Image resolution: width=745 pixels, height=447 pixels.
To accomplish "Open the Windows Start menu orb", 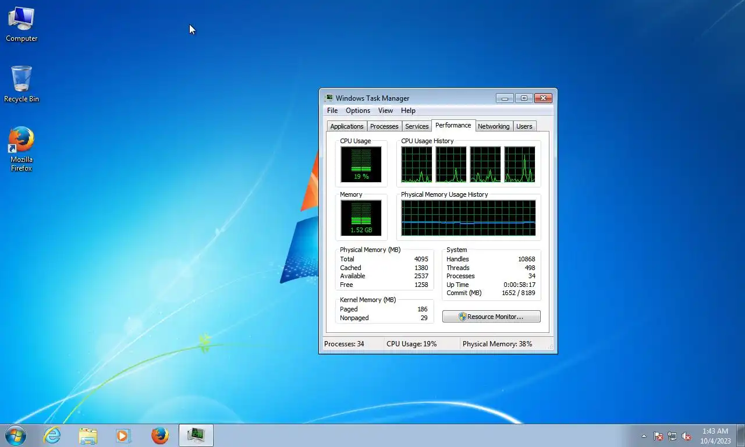I will click(15, 435).
